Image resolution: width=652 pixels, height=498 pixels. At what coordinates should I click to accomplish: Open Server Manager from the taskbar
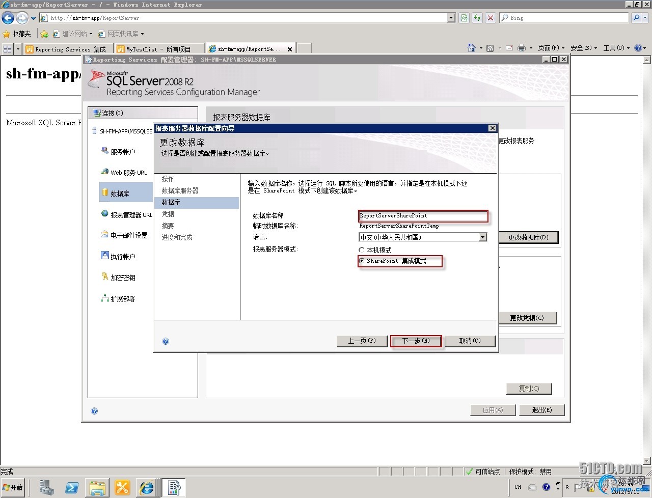click(47, 487)
